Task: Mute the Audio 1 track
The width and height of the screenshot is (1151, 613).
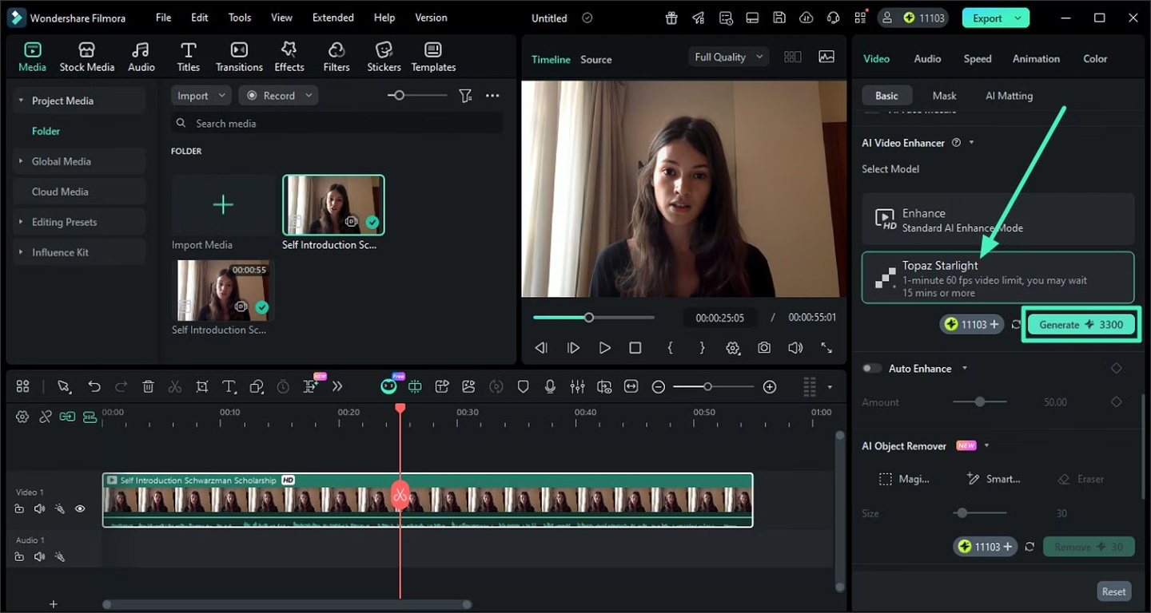Action: click(x=39, y=556)
